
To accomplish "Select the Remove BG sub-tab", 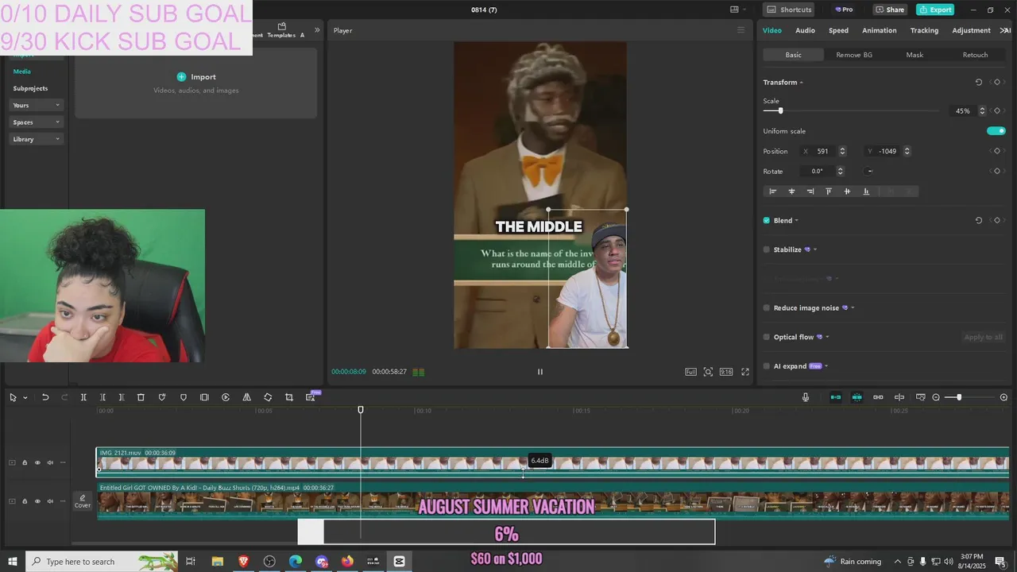I will pyautogui.click(x=854, y=55).
